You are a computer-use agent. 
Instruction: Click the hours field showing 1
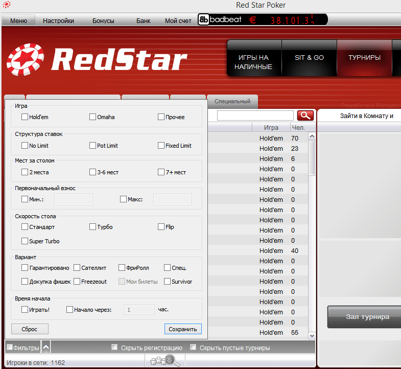[139, 310]
